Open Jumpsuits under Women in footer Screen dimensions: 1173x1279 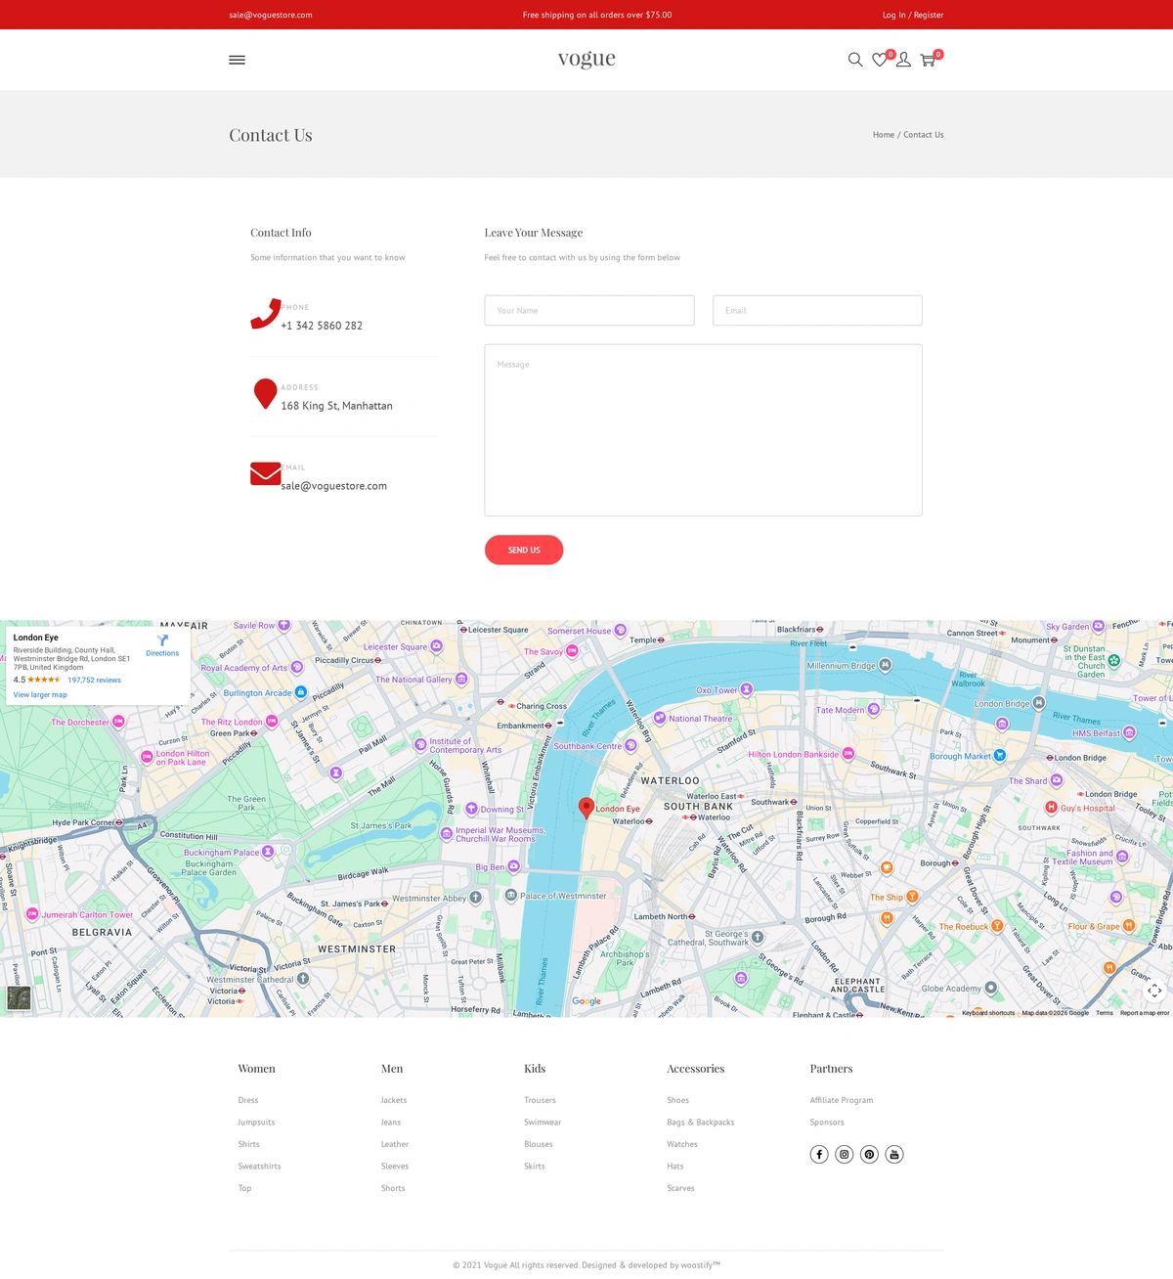[x=256, y=1123]
